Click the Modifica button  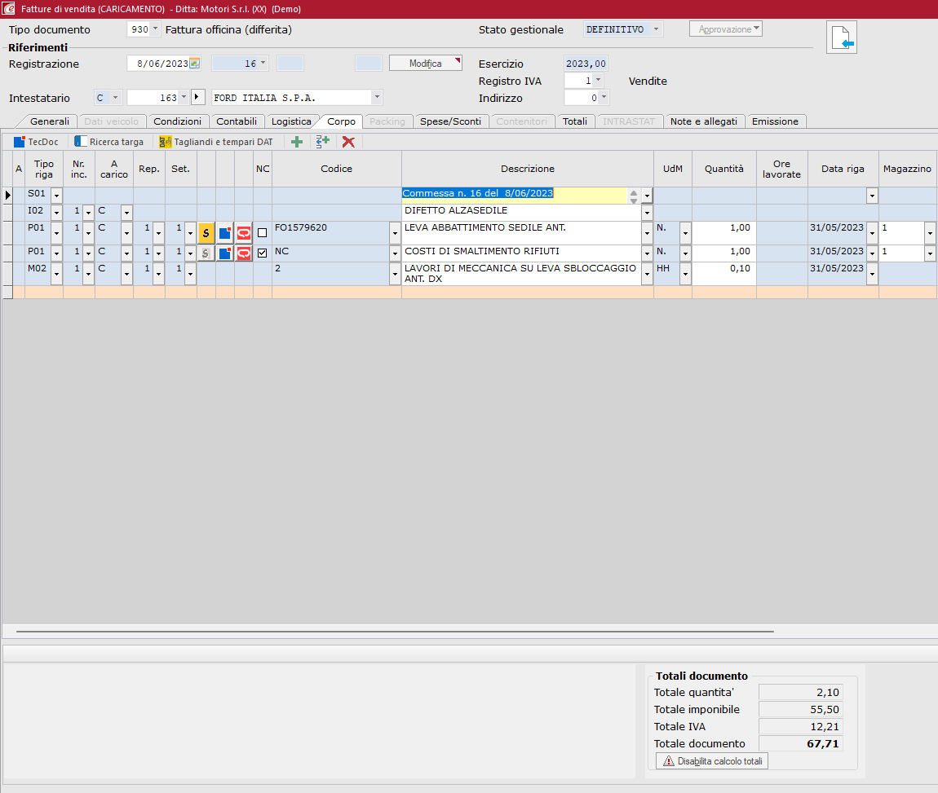pos(425,64)
